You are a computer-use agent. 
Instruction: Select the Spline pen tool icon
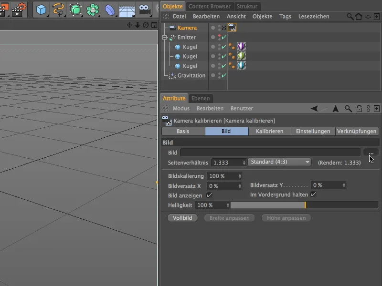(58, 10)
